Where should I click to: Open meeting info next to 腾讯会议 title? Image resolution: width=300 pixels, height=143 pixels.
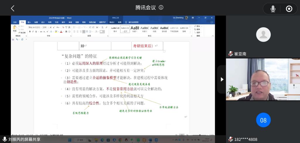tap(161, 8)
